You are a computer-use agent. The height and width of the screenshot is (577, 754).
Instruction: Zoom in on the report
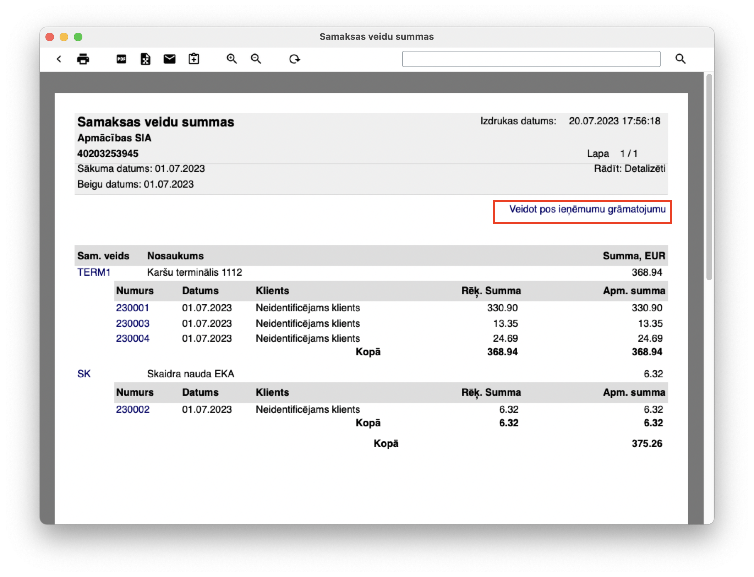[x=232, y=59]
